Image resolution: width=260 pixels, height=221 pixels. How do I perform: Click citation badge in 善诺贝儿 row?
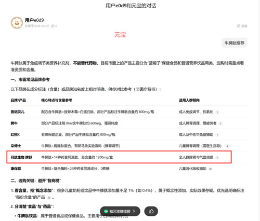[217, 112]
